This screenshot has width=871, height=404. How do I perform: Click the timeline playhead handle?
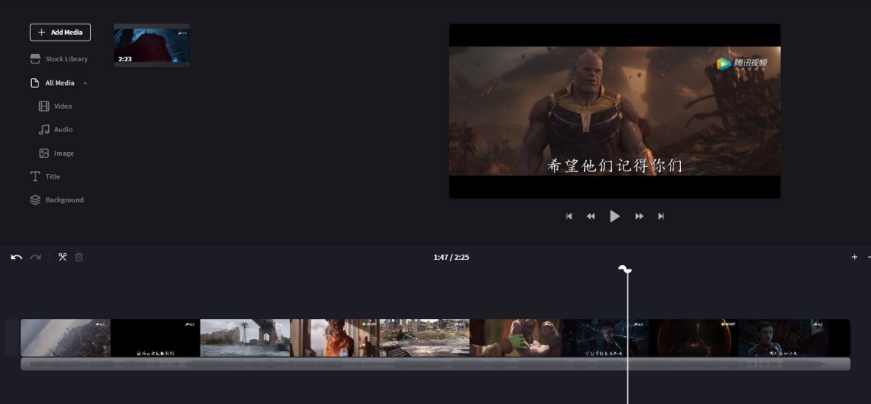[626, 269]
